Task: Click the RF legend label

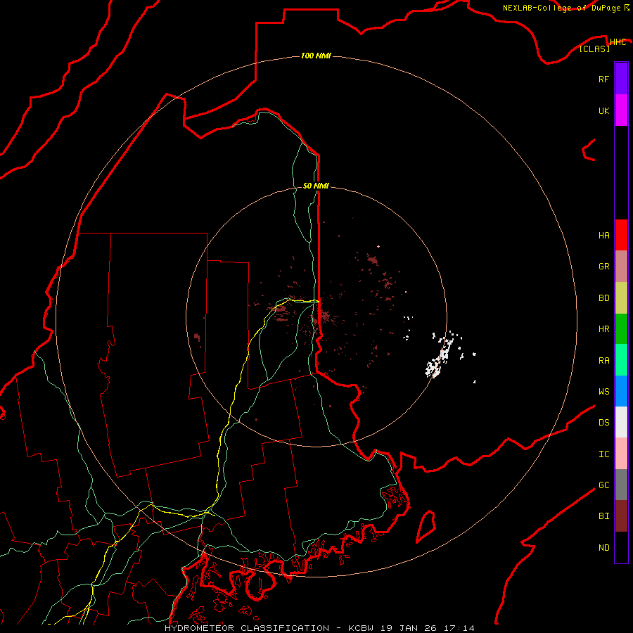Action: tap(603, 79)
